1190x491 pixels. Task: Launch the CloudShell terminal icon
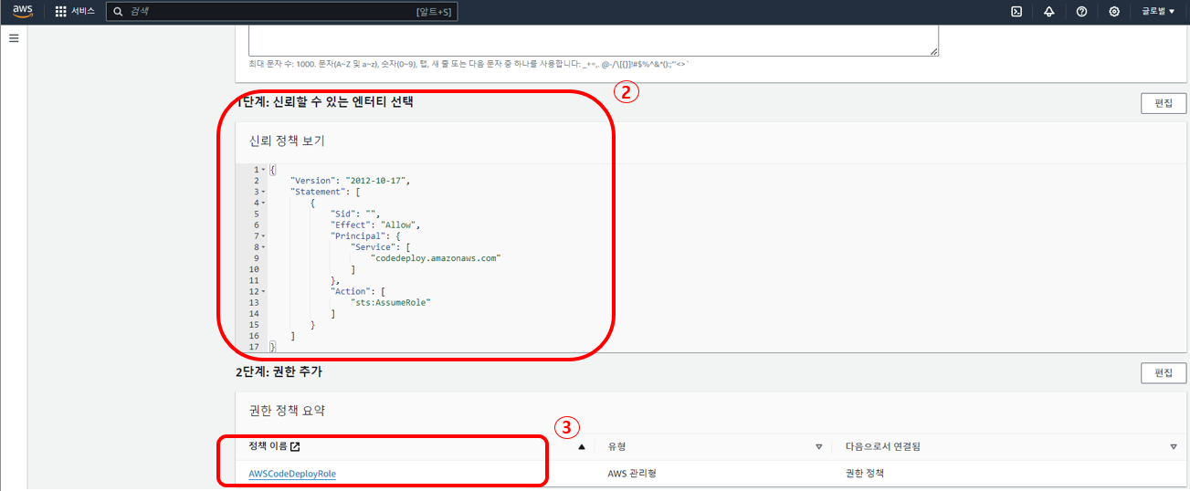click(x=1016, y=12)
